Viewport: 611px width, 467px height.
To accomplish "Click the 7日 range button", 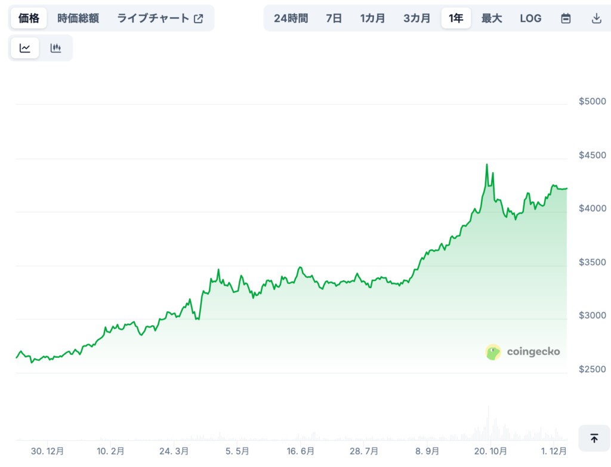I will click(x=334, y=18).
